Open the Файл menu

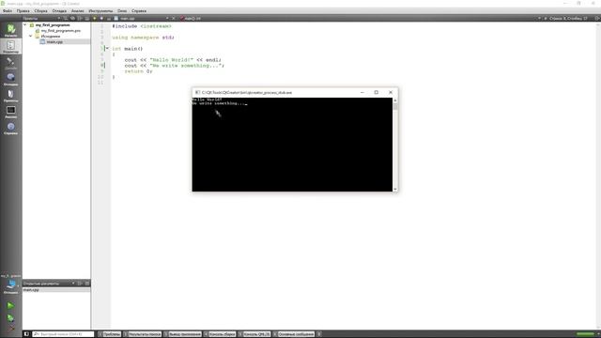pos(8,11)
